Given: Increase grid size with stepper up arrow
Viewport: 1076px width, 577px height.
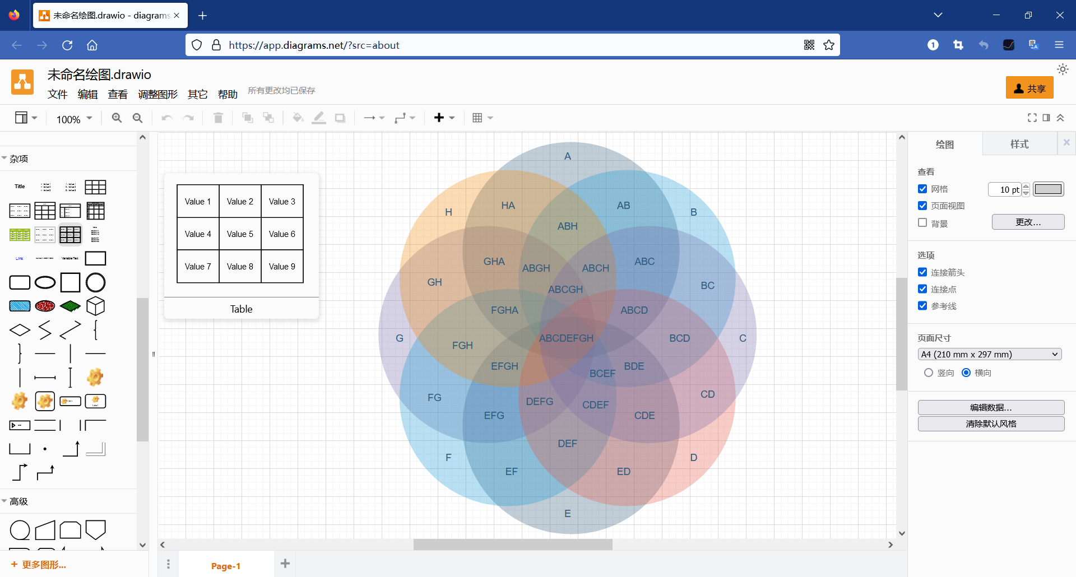Looking at the screenshot, I should click(1026, 186).
